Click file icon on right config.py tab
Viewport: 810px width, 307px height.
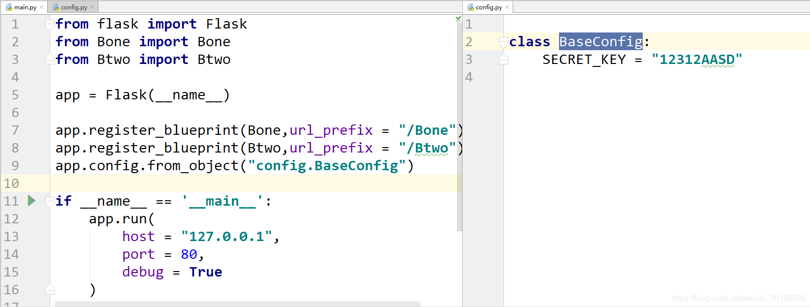tap(470, 7)
